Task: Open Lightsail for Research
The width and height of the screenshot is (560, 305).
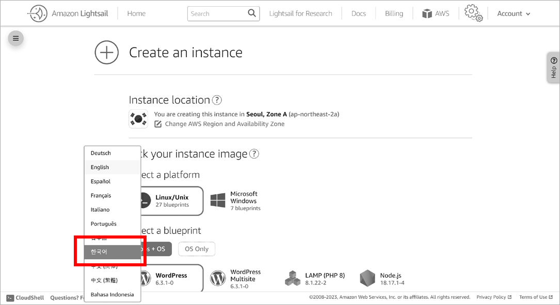Action: [x=301, y=13]
